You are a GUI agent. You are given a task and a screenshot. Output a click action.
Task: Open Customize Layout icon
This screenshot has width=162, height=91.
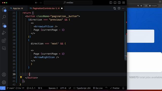click(124, 3)
